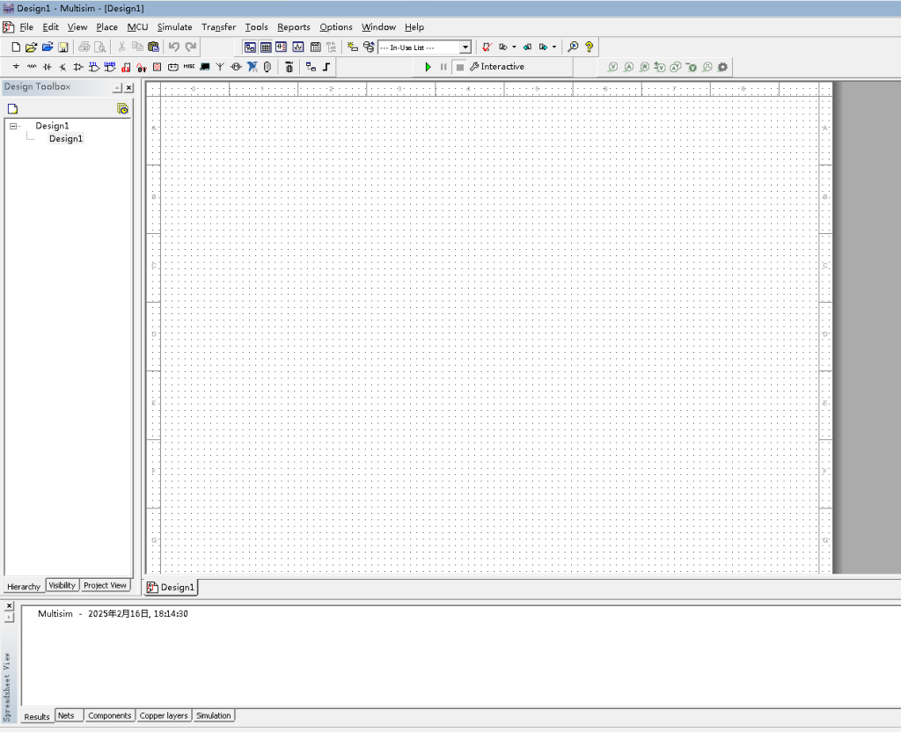Place diode component
Image resolution: width=901 pixels, height=732 pixels.
point(48,67)
